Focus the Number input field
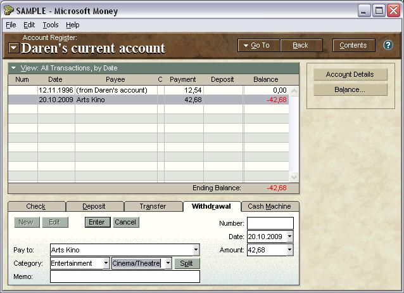Image resolution: width=404 pixels, height=293 pixels. click(270, 223)
